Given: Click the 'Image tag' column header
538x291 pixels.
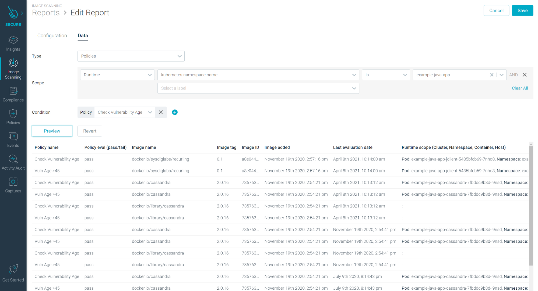Looking at the screenshot, I should click(x=227, y=147).
